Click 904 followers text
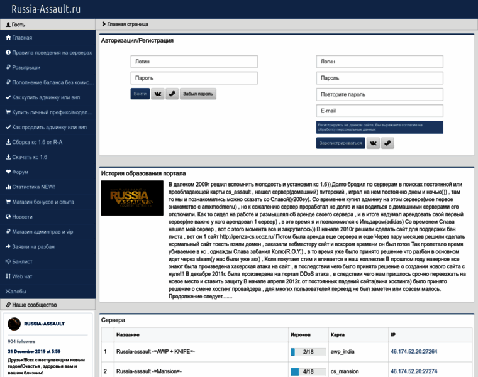Viewport: 478px width, 377px height. [x=21, y=341]
